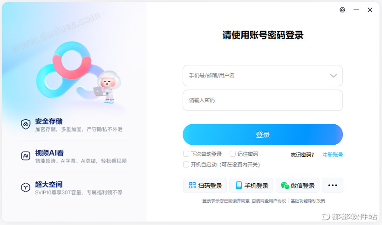Click the 安全存储 heading text
This screenshot has width=382, height=225.
tap(49, 121)
